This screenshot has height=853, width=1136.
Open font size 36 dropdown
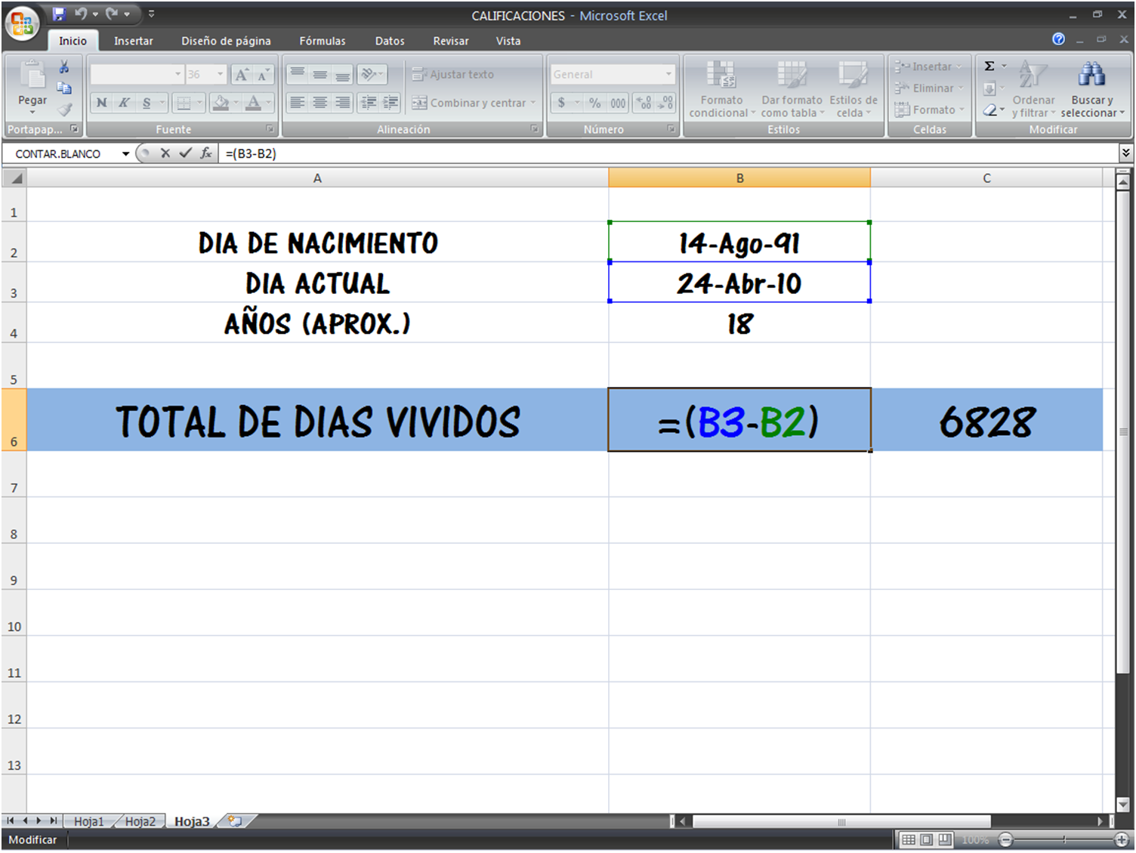pos(221,74)
